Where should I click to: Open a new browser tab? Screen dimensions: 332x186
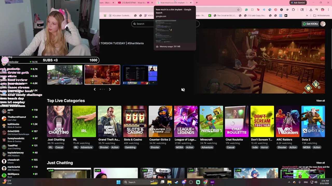coord(197,3)
